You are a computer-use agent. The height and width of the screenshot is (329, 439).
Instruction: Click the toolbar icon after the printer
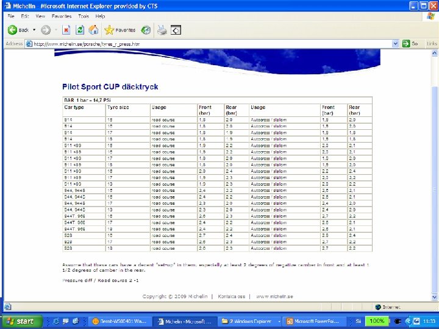tap(176, 30)
